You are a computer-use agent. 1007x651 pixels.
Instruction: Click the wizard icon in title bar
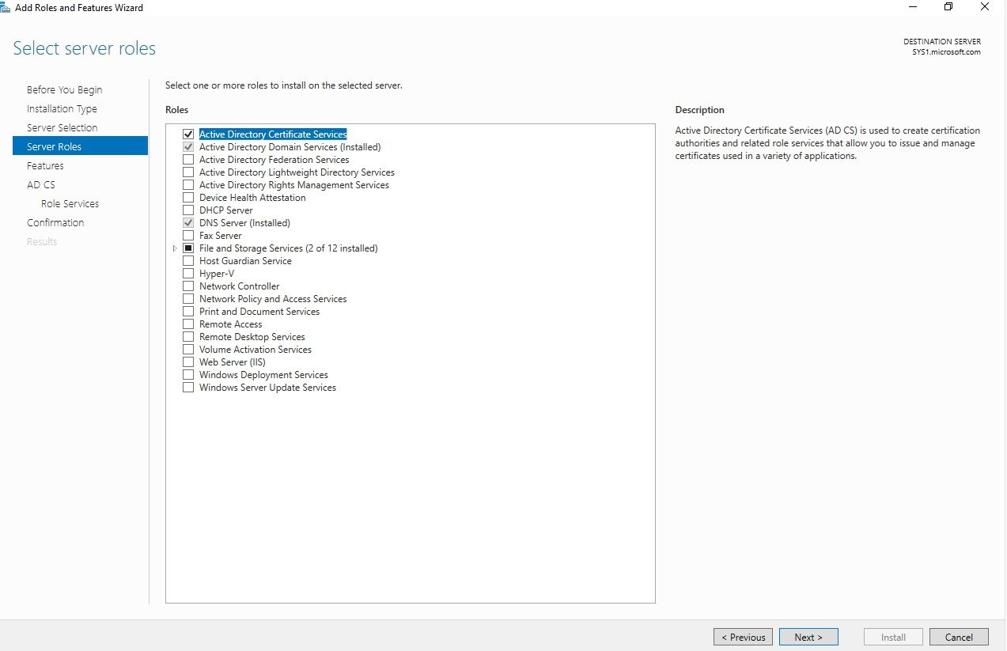5,7
